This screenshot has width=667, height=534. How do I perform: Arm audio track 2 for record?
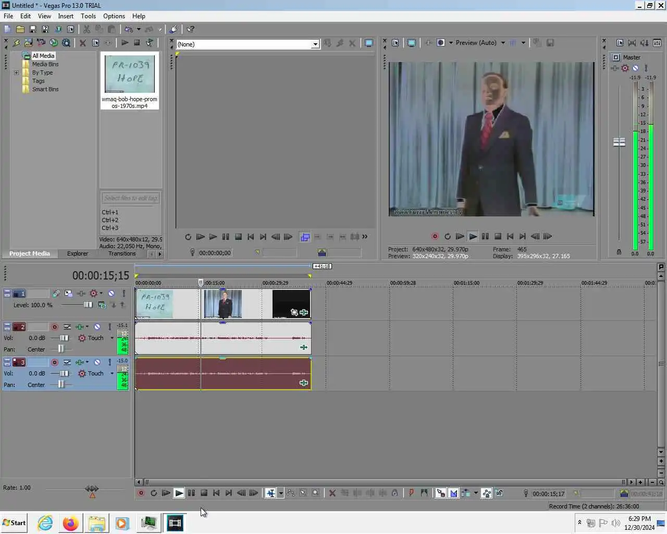coord(54,327)
